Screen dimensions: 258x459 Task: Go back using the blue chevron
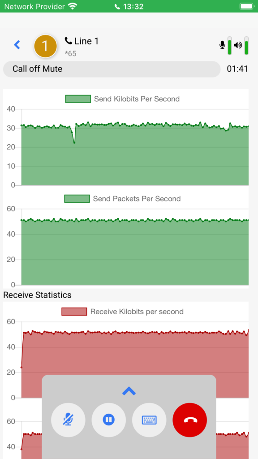click(x=17, y=45)
